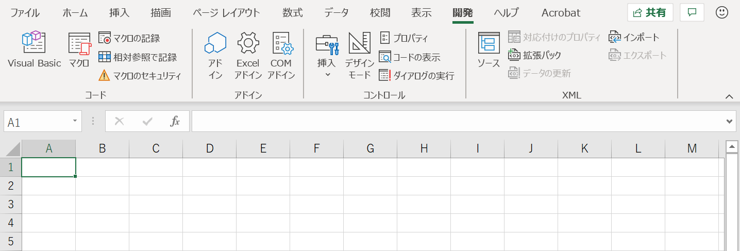740x251 pixels.
Task: Switch to the 校閲 (Review) tab
Action: (x=380, y=13)
